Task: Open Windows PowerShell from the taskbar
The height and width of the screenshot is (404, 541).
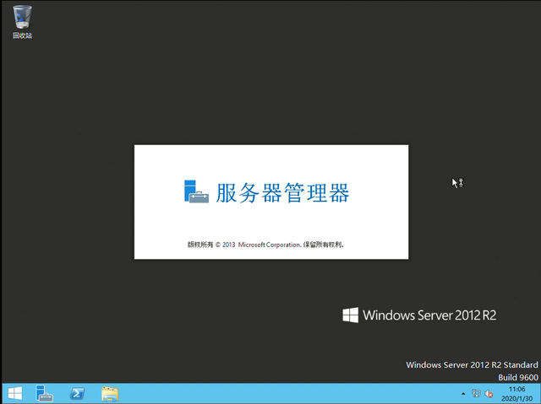Action: coord(77,393)
